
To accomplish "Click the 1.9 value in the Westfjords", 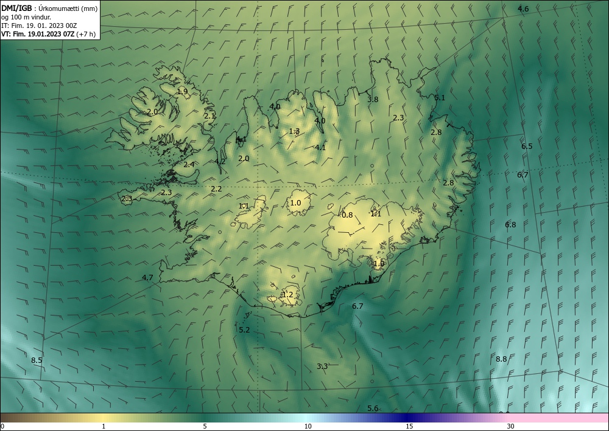I will 182,92.
